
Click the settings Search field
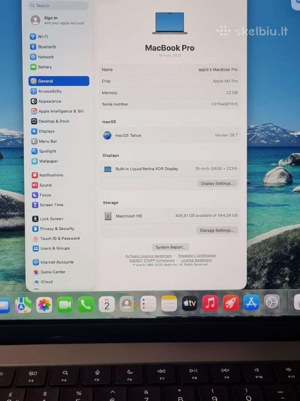[x=58, y=5]
